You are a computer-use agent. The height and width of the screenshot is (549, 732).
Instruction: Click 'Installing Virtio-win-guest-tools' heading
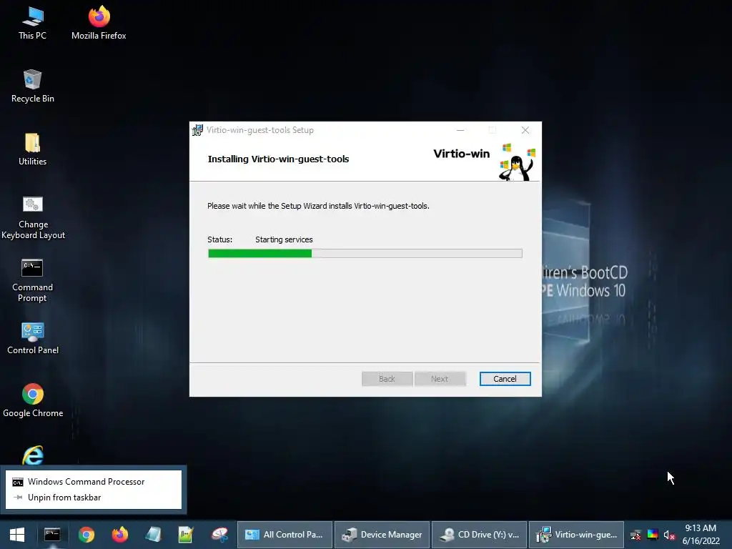278,159
